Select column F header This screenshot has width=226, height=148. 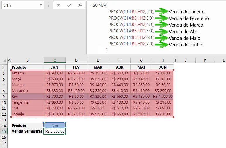(120, 60)
